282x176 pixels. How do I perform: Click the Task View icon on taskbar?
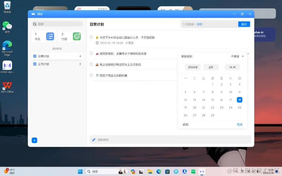[x=141, y=172]
